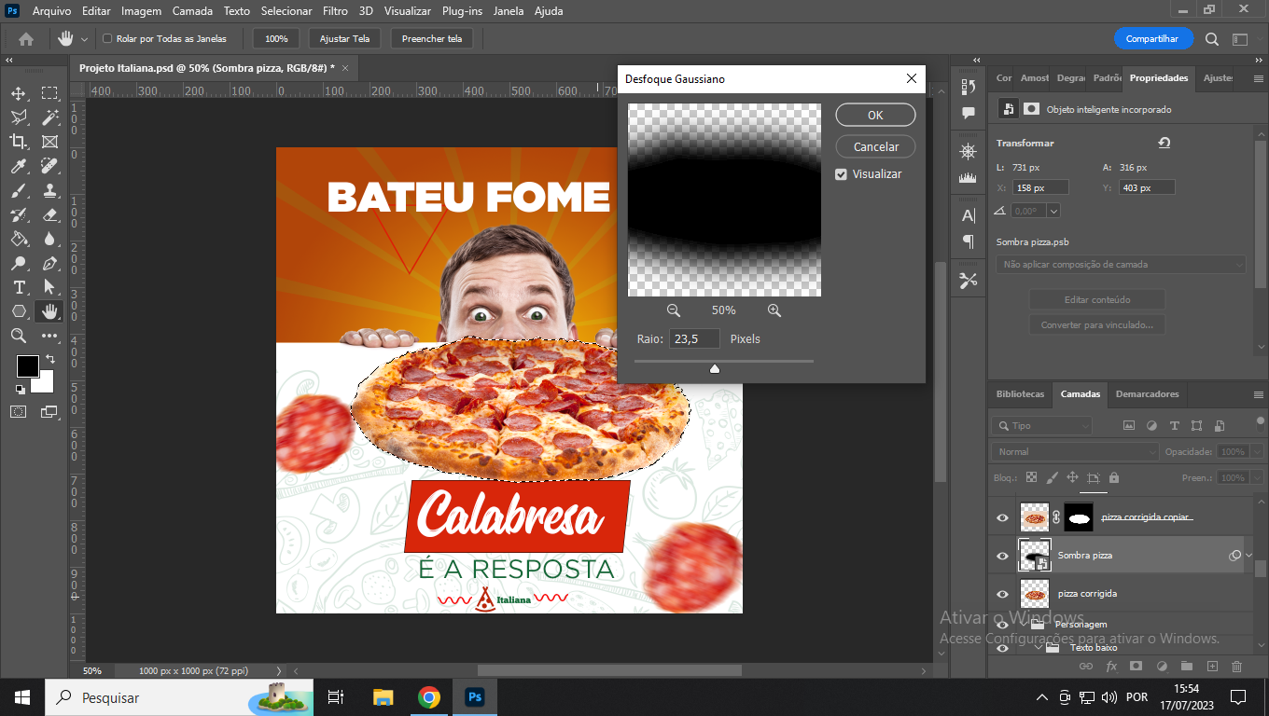The width and height of the screenshot is (1269, 716).
Task: Open the Filtro menu
Action: tap(335, 11)
